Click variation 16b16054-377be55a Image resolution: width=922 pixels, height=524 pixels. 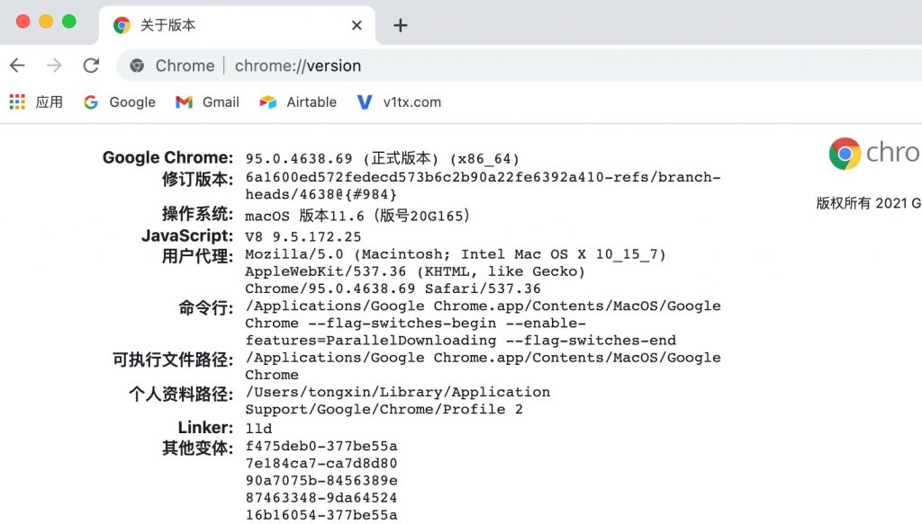click(321, 515)
